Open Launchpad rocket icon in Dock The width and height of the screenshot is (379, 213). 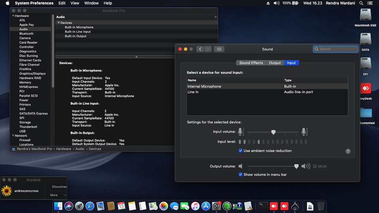[x=79, y=206]
